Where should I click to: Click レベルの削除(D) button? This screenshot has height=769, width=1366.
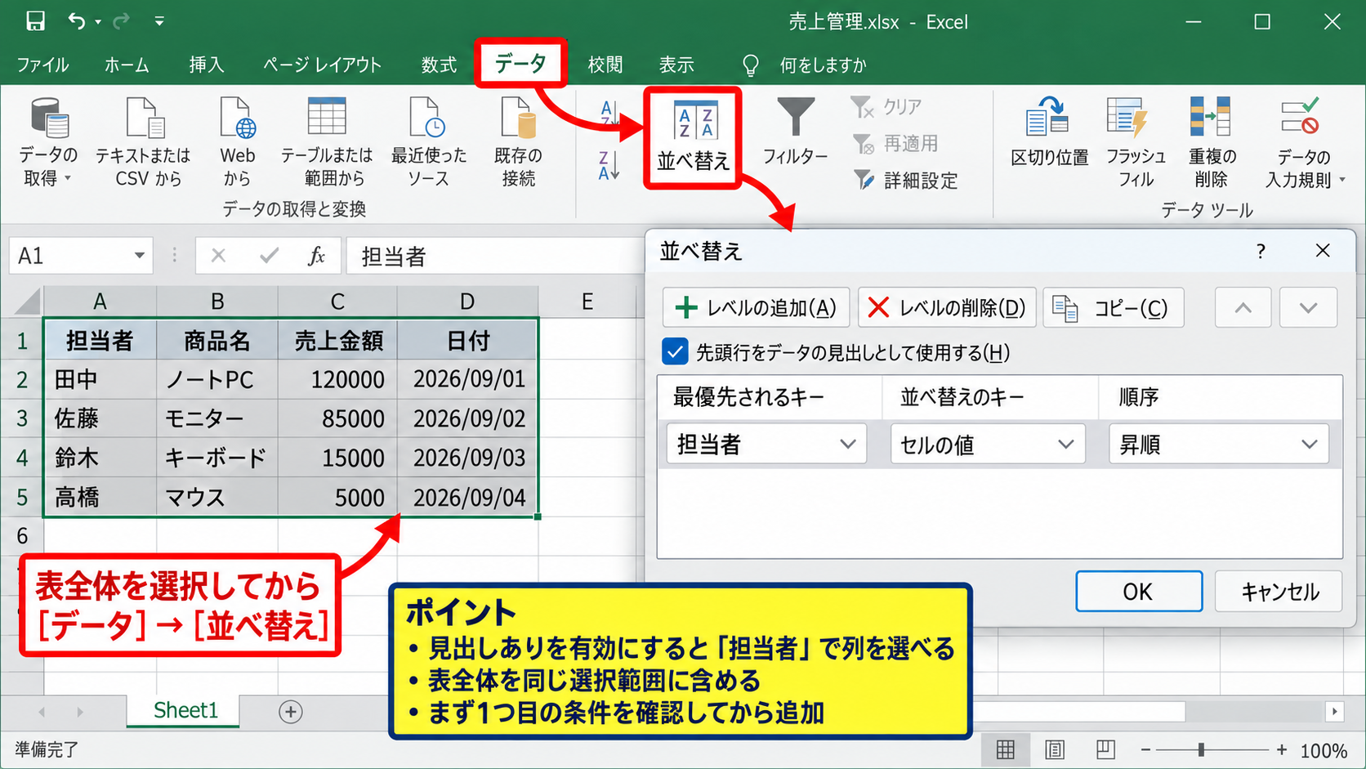(x=947, y=307)
